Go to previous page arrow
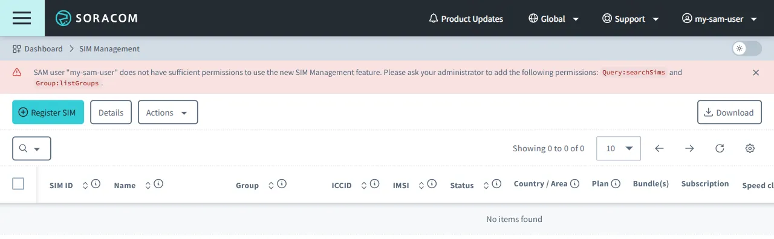Viewport: 774px width, 239px height. pyautogui.click(x=660, y=148)
